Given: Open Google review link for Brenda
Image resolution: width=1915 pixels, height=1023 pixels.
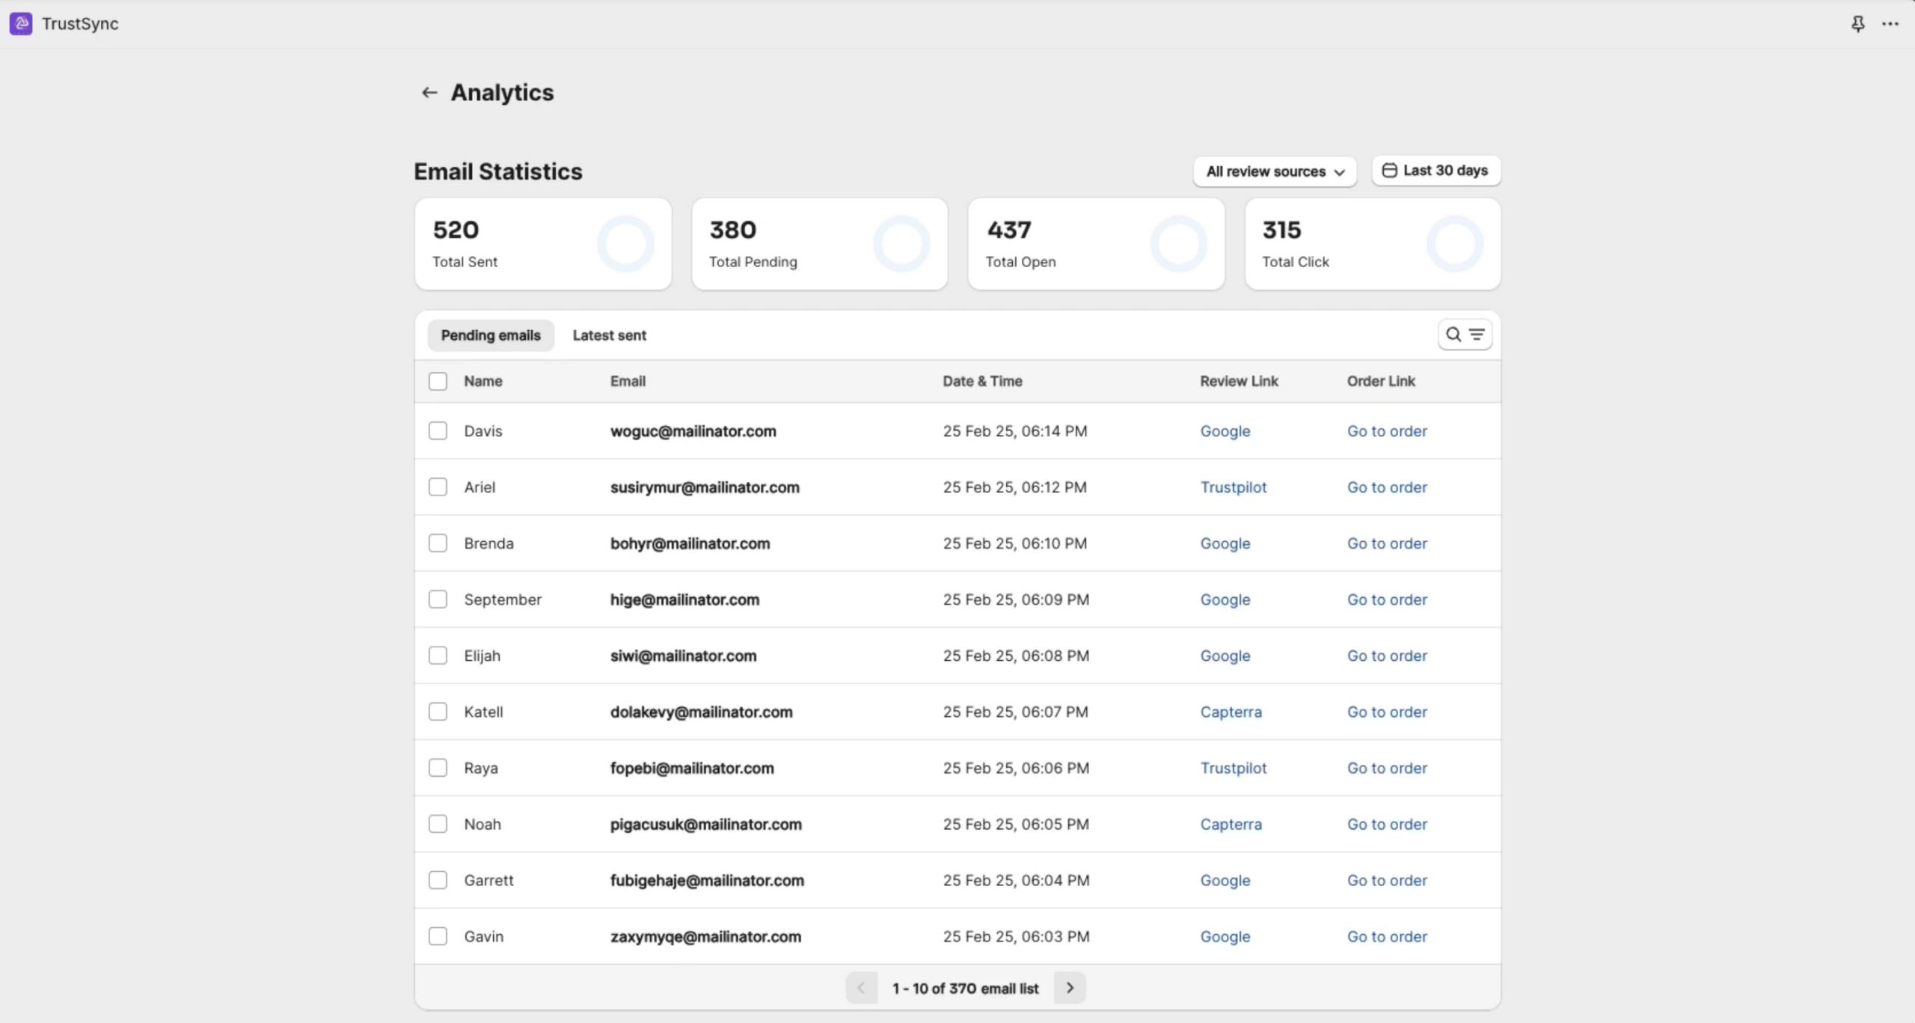Looking at the screenshot, I should (1225, 543).
